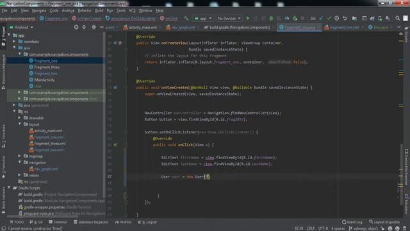Viewport: 410px width, 231px height.
Task: Open the TODO tool window
Action: pyautogui.click(x=17, y=222)
